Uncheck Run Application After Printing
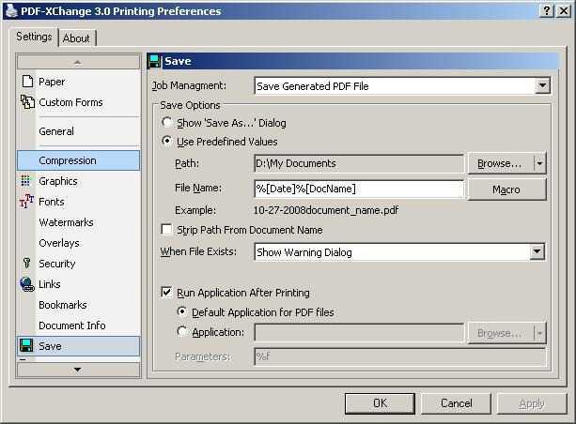576x424 pixels. [x=166, y=292]
